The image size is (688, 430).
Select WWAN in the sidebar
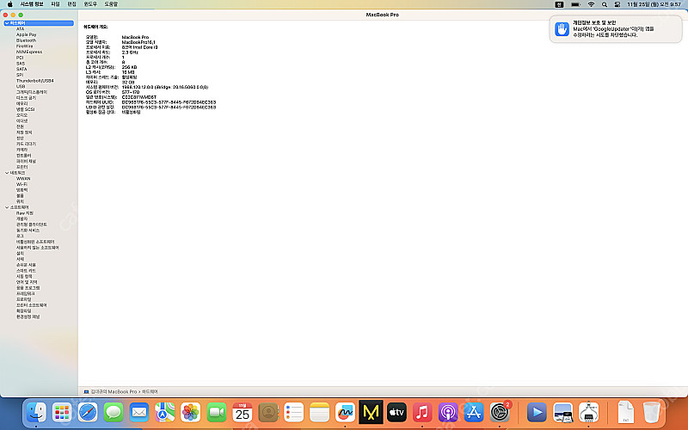[23, 179]
